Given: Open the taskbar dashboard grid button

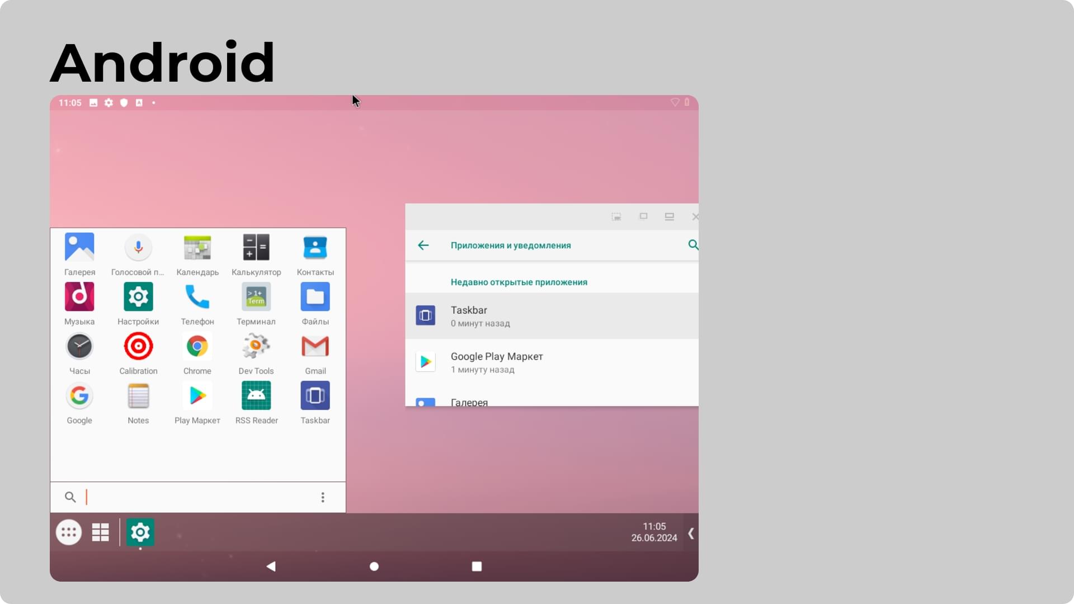Looking at the screenshot, I should (x=101, y=532).
